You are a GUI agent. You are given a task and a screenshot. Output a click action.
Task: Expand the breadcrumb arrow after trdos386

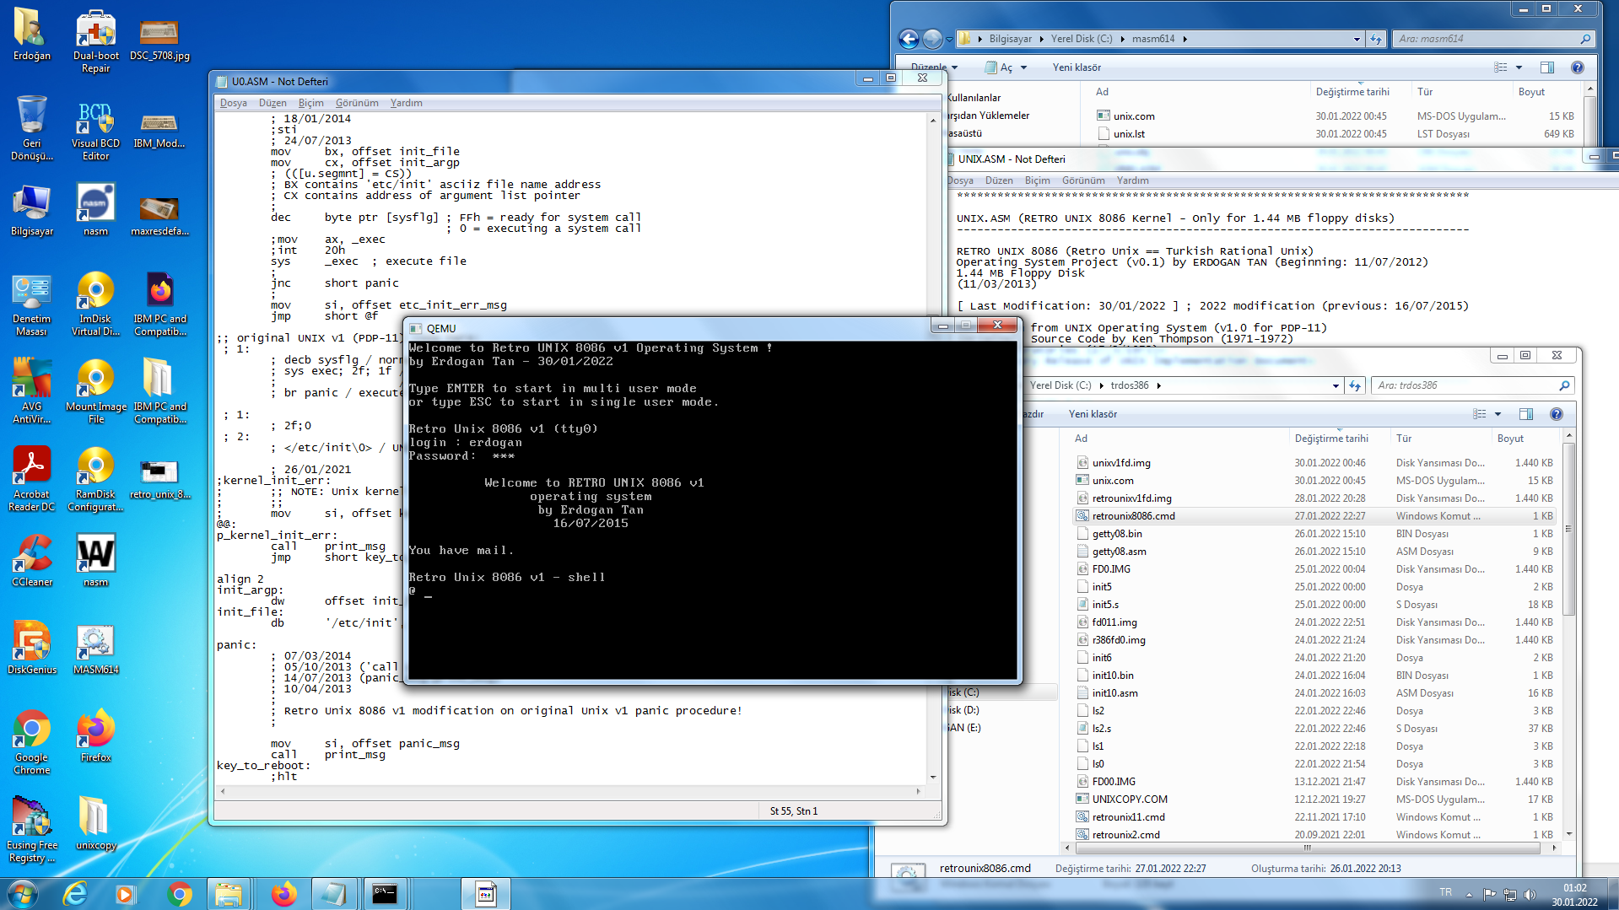[x=1158, y=385]
